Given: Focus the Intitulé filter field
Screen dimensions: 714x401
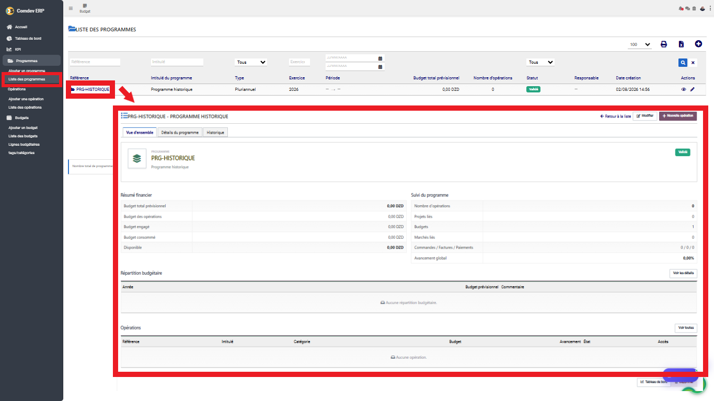Looking at the screenshot, I should click(x=177, y=62).
